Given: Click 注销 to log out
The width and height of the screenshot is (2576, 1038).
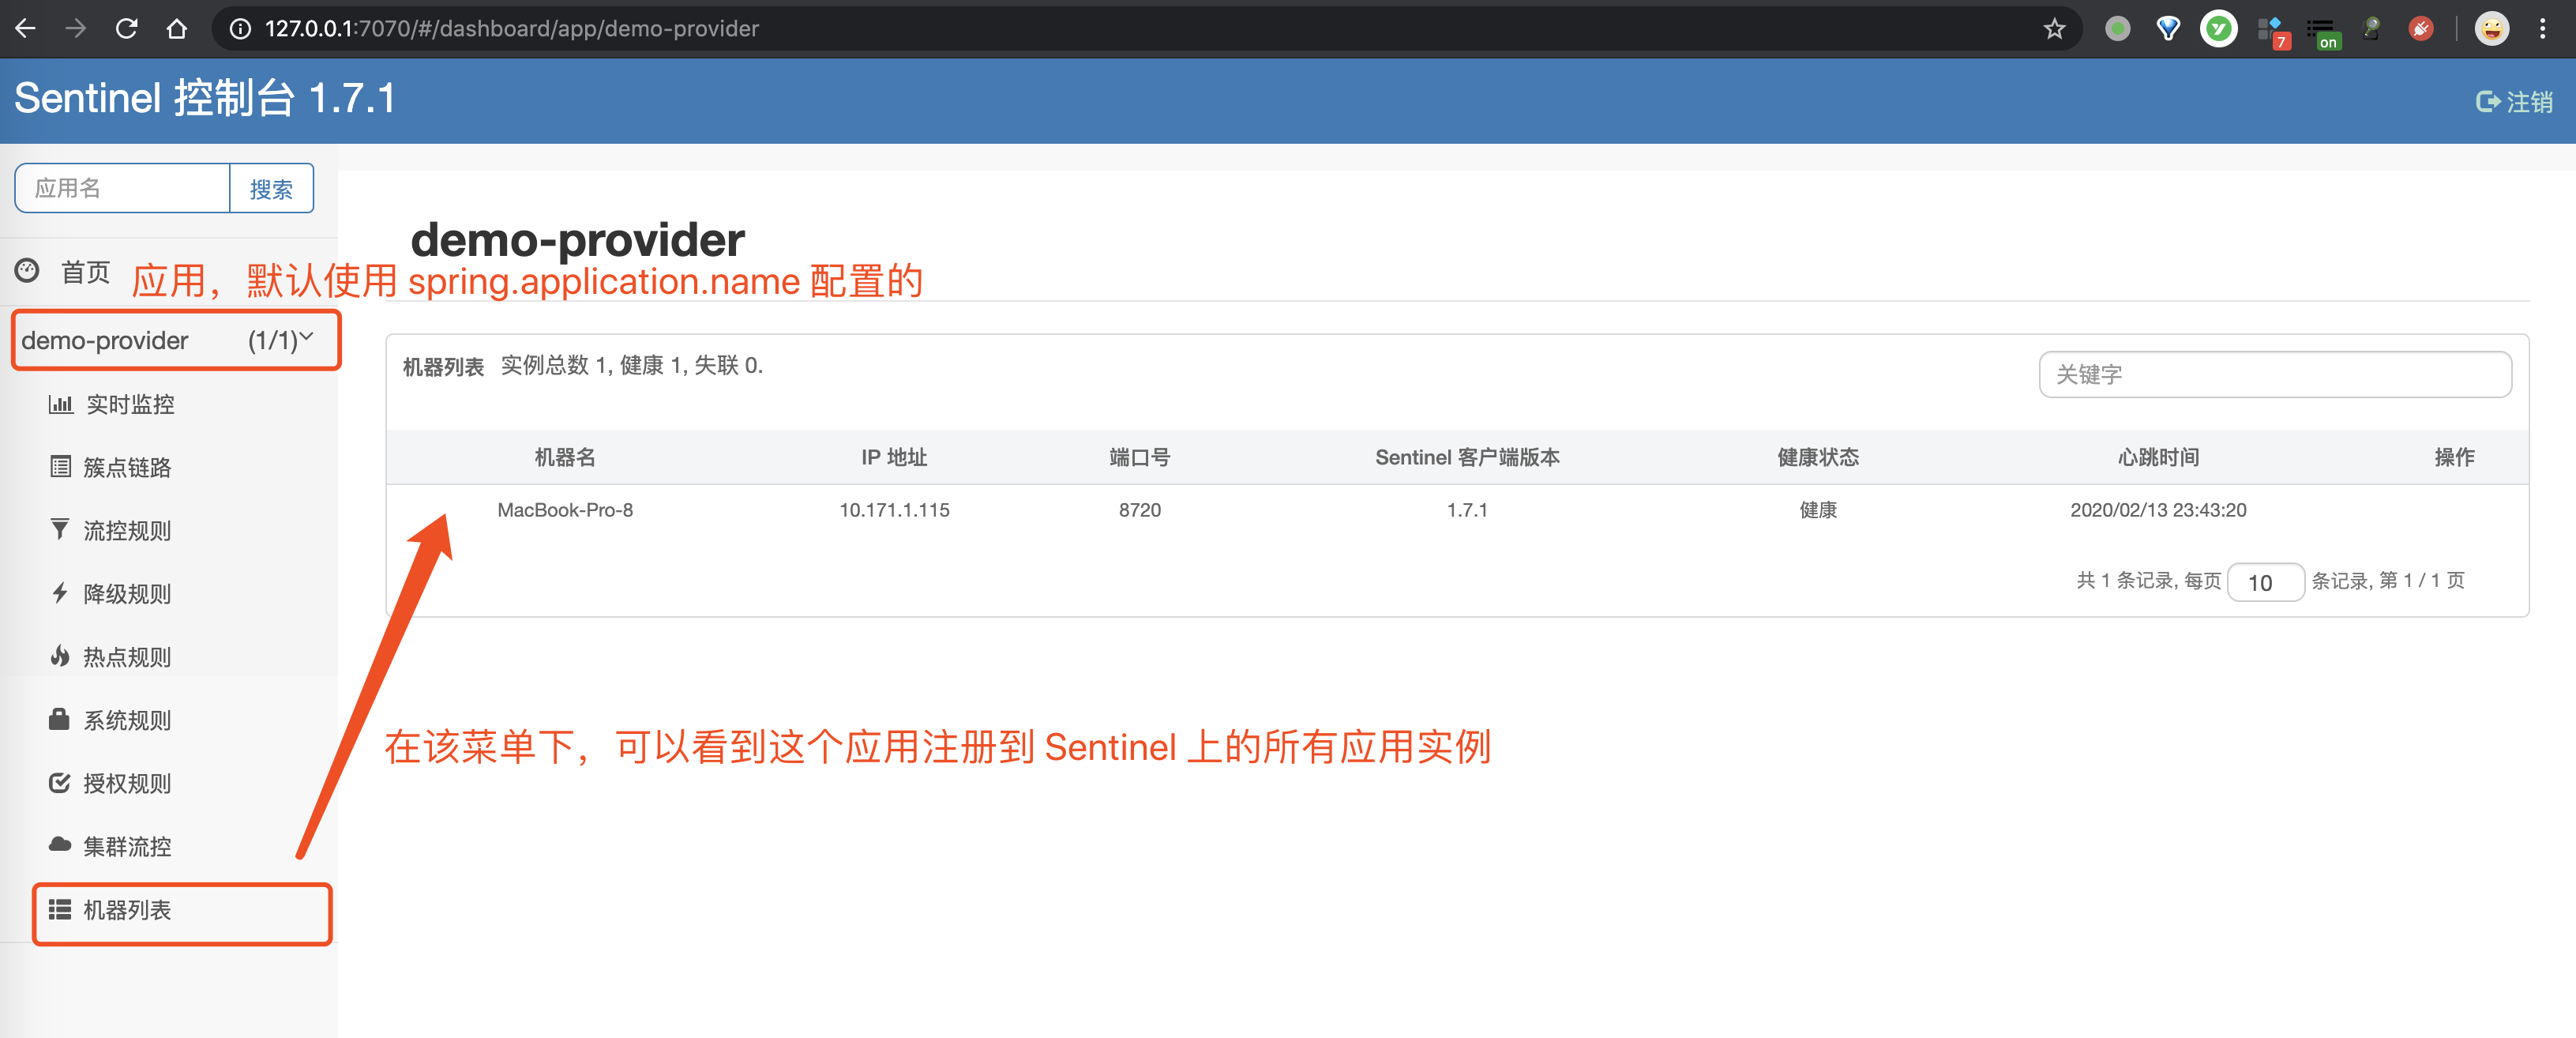Looking at the screenshot, I should pyautogui.click(x=2514, y=101).
